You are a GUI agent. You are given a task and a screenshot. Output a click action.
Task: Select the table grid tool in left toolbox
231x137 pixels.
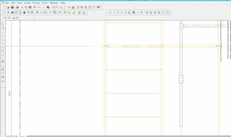coord(3,77)
